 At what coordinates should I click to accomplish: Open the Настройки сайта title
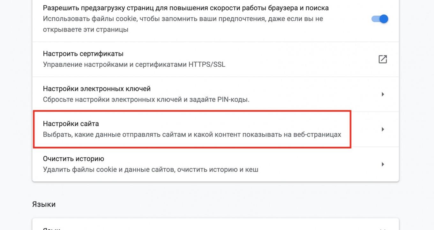(x=71, y=124)
